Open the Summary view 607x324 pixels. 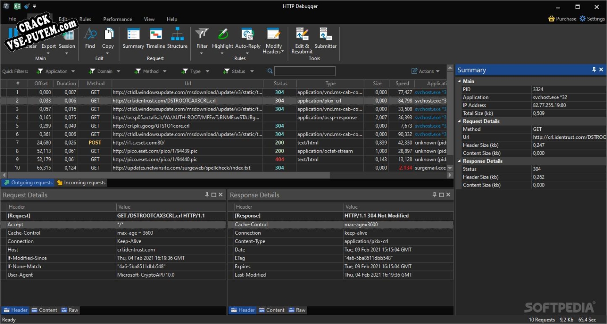(x=133, y=38)
